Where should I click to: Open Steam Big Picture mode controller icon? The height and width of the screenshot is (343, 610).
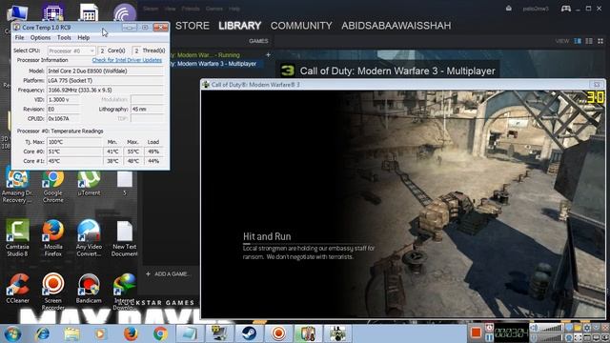click(x=565, y=9)
